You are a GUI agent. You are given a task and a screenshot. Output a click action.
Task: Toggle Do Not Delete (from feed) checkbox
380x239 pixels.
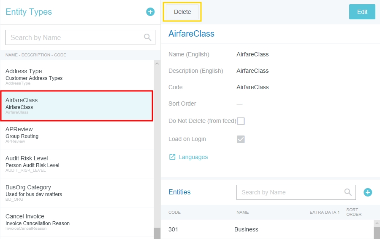241,121
